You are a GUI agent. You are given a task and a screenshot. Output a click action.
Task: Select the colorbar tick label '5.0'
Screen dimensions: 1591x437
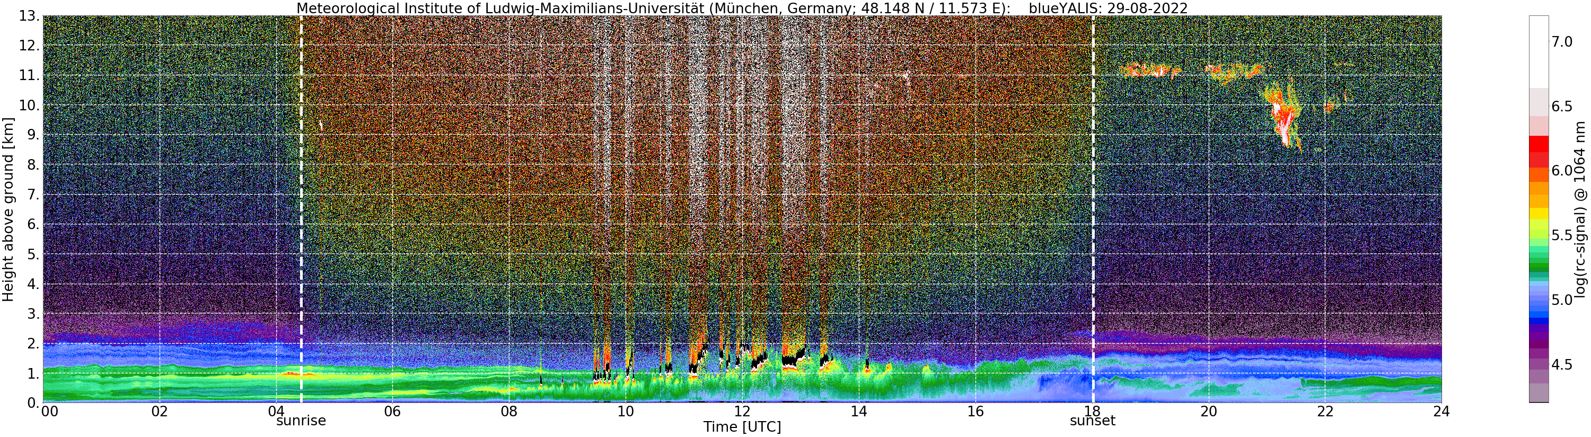pyautogui.click(x=1561, y=300)
